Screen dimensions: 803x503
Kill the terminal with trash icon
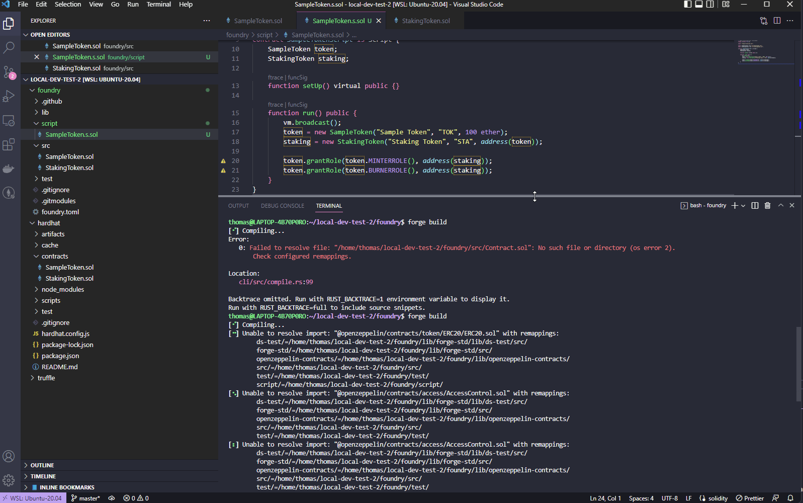(x=767, y=205)
